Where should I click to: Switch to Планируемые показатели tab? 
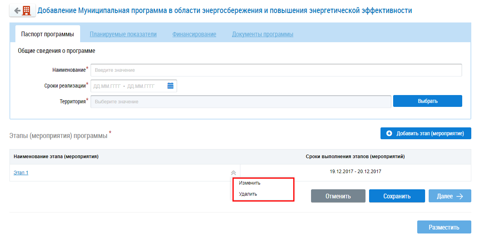123,34
